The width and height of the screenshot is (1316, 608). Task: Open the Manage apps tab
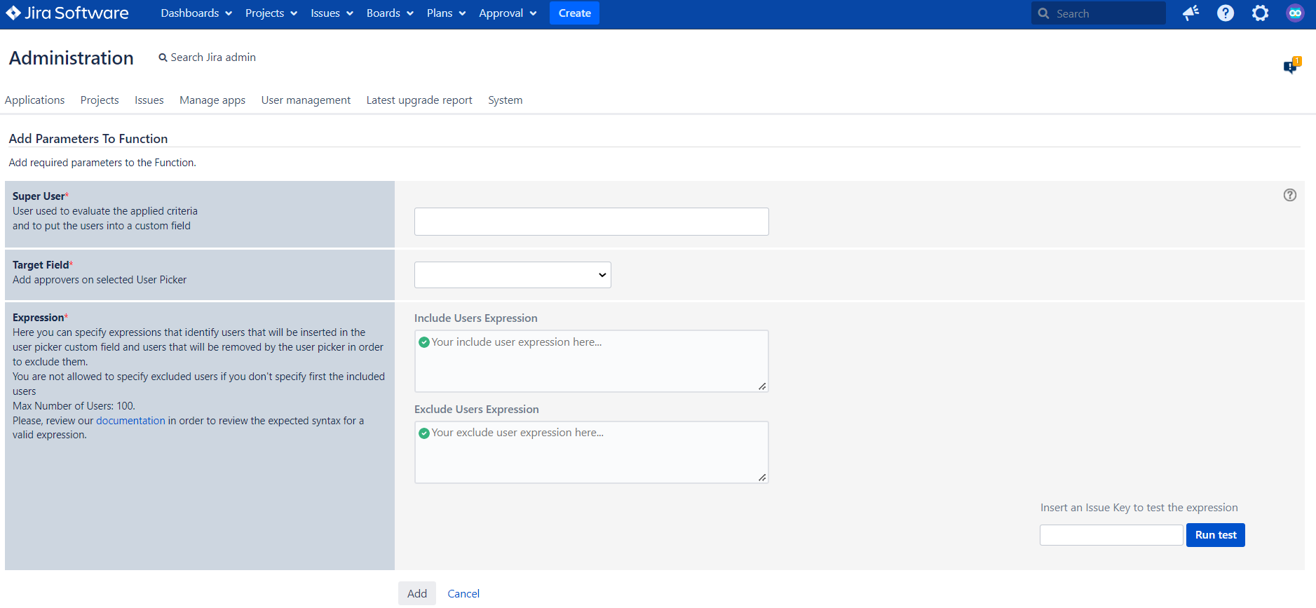pyautogui.click(x=212, y=100)
